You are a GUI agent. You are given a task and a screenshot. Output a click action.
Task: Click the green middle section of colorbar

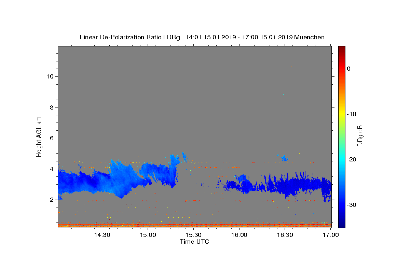[x=342, y=136]
